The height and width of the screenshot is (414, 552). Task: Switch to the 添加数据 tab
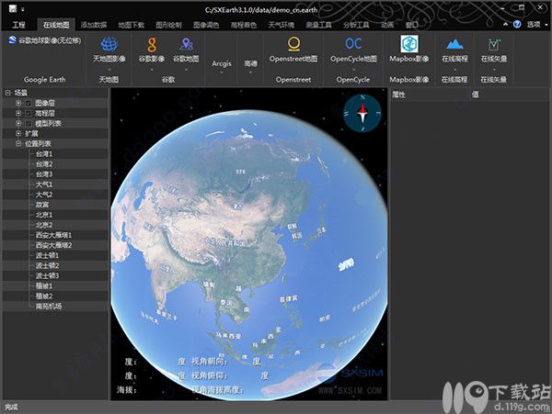click(94, 25)
